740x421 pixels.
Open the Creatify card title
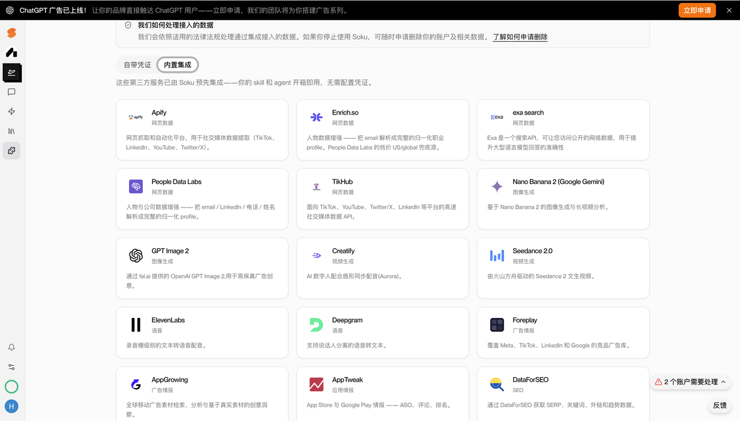coord(343,251)
